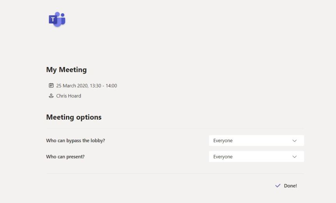
Task: Click the Microsoft Teams logo
Action: (57, 19)
